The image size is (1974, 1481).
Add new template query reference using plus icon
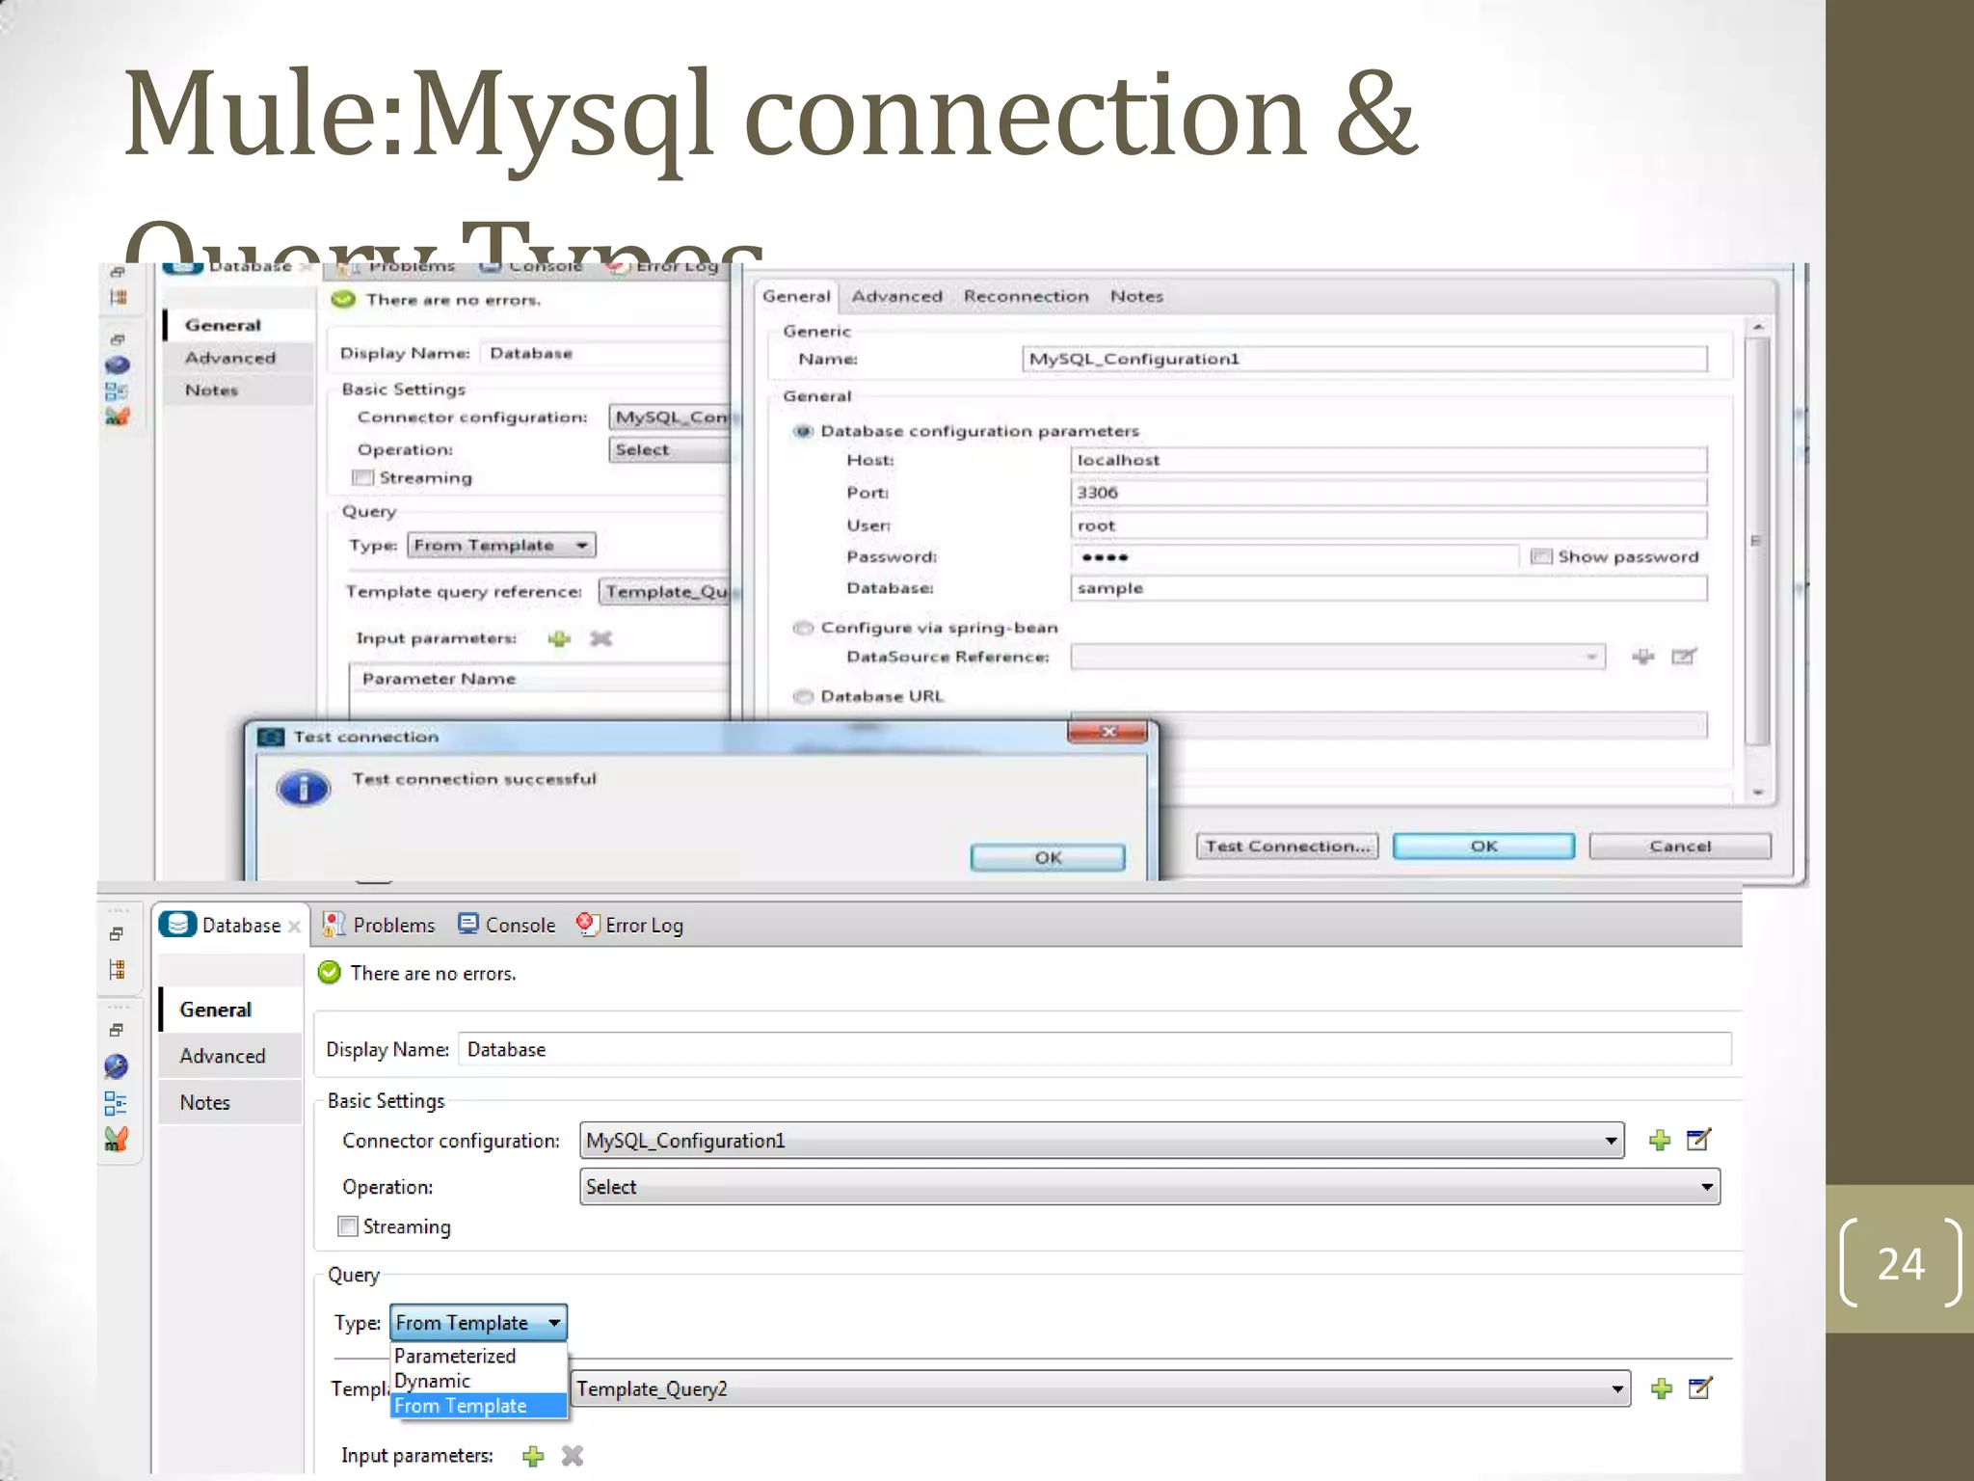tap(1661, 1388)
